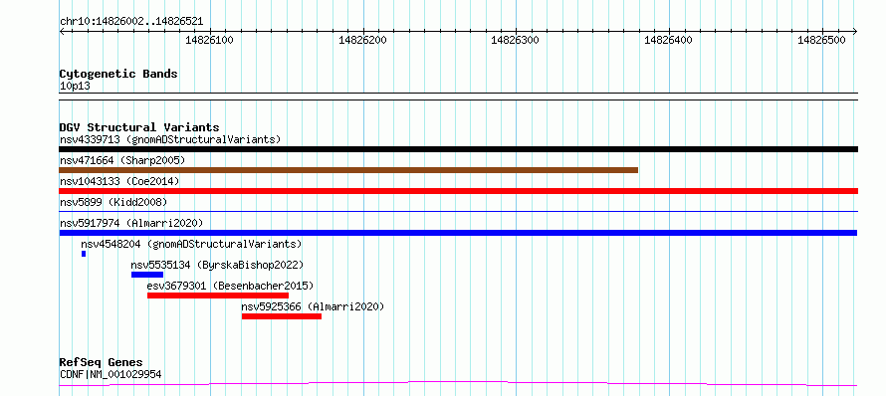Open the nsv471664 (Sharp2005) label
The image size is (886, 396).
122,160
